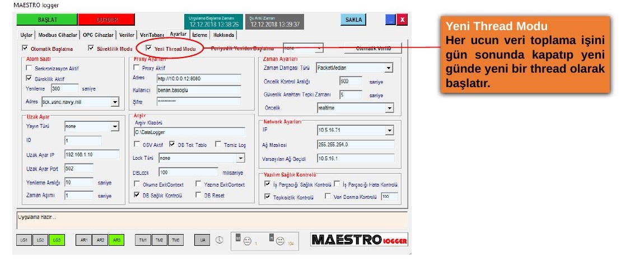Toggle DB Sağlık Kontrolü checkbox

137,195
